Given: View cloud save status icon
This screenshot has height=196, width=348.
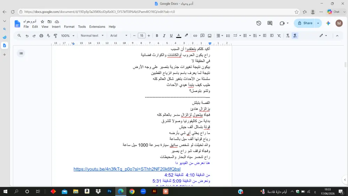Looking at the screenshot, I should pos(57,22).
